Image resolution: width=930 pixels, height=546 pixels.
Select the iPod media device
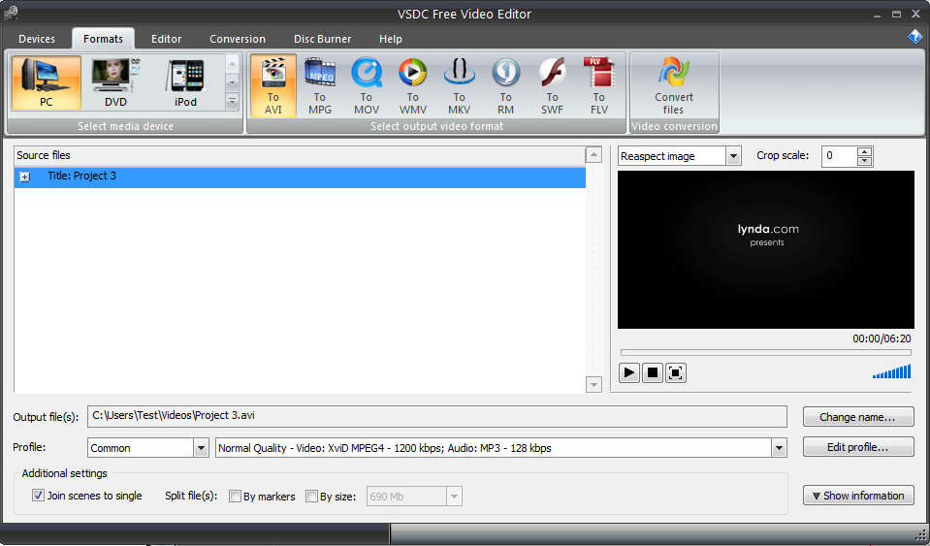(x=185, y=83)
